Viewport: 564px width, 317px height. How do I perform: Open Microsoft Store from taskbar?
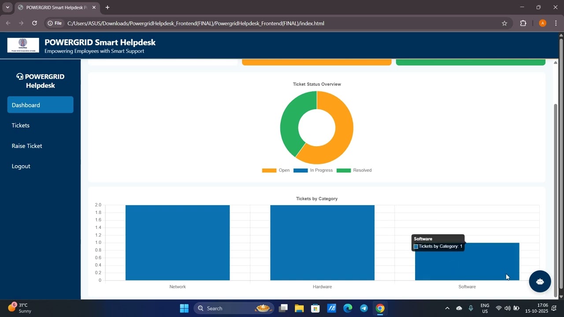click(315, 308)
